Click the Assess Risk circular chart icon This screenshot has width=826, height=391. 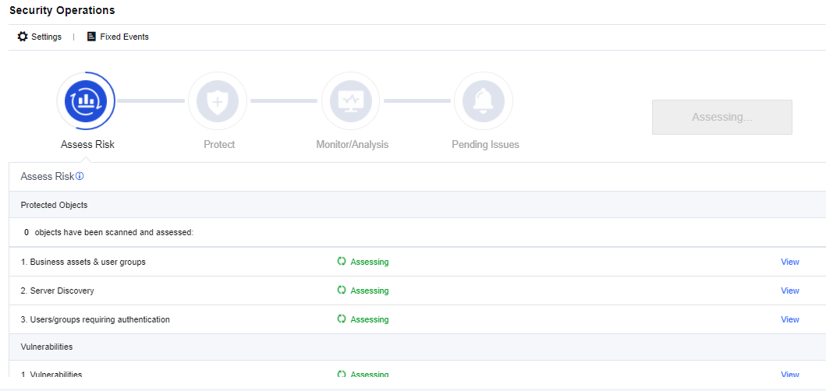coord(86,101)
